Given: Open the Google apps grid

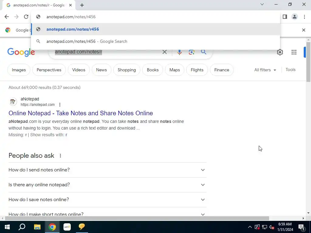Looking at the screenshot, I should tap(294, 52).
